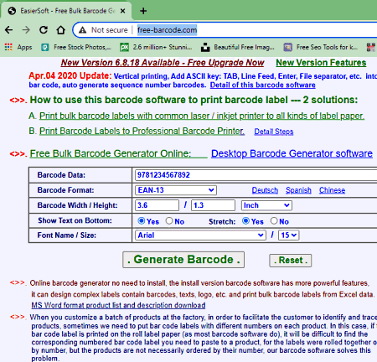Click the Not secure warning icon
377x362 pixels.
pyautogui.click(x=82, y=30)
